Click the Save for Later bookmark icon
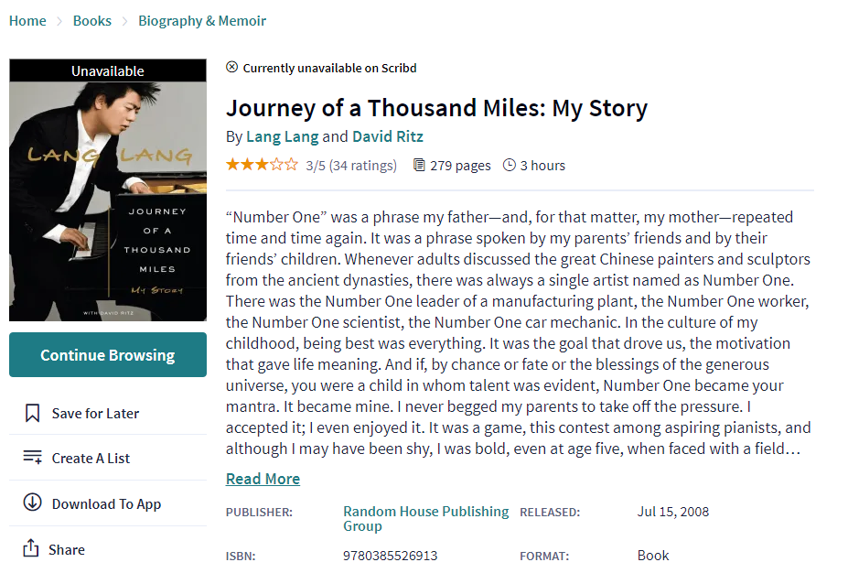 coord(32,413)
